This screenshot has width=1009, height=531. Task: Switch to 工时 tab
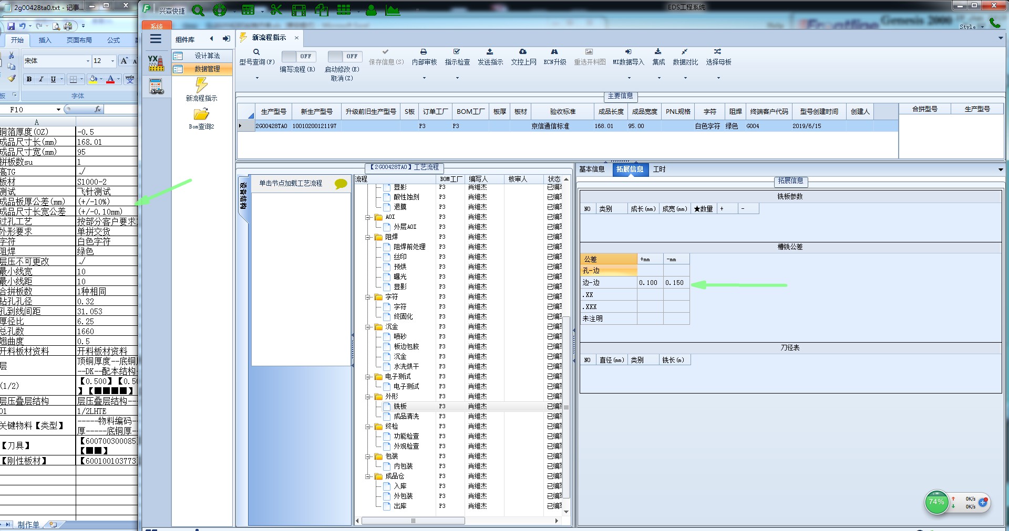pyautogui.click(x=659, y=169)
